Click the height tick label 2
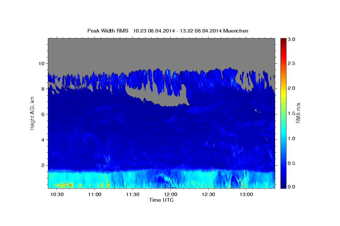The height and width of the screenshot is (226, 340). (44, 165)
